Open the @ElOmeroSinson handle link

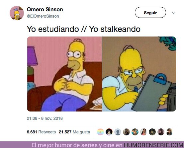(x=43, y=16)
